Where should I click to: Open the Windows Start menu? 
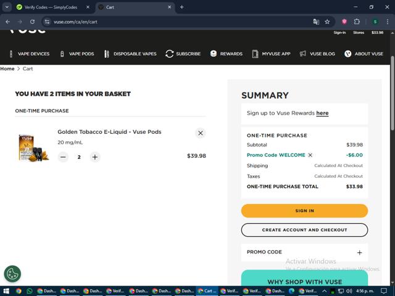tap(6, 291)
